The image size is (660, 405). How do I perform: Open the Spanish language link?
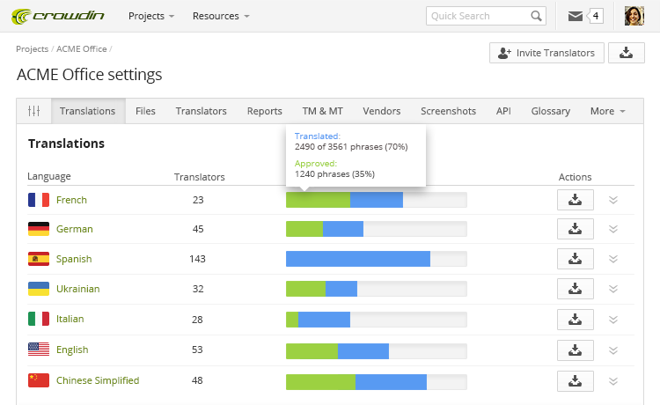74,259
